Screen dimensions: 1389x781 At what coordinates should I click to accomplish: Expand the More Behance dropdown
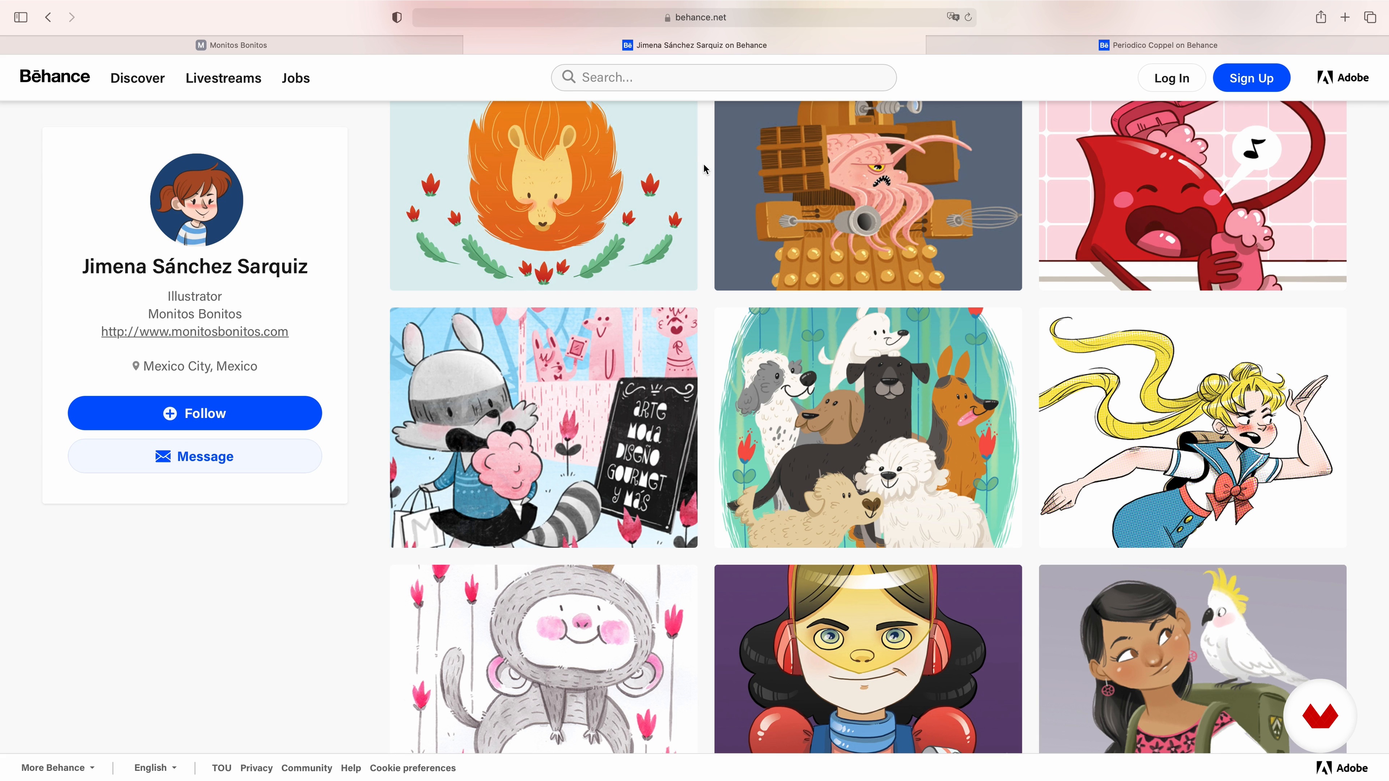[58, 768]
